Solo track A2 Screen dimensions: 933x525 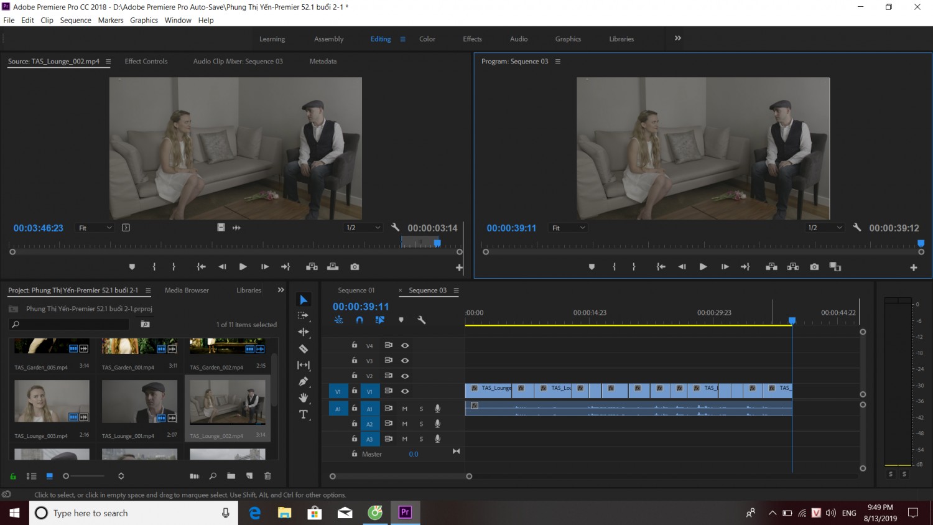421,424
